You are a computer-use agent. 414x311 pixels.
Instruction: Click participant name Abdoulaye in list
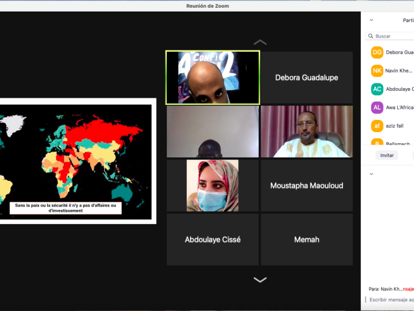pos(400,89)
